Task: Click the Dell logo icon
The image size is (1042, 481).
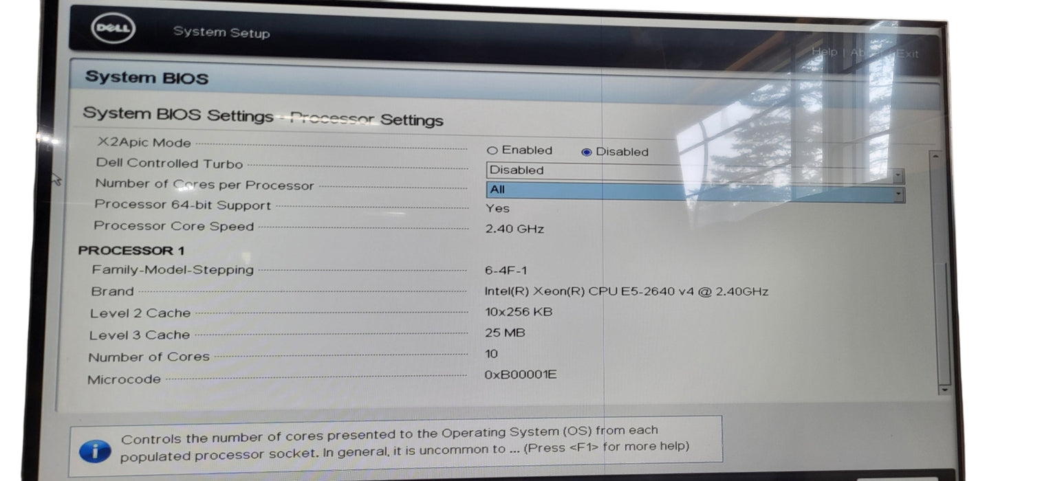Action: [113, 29]
